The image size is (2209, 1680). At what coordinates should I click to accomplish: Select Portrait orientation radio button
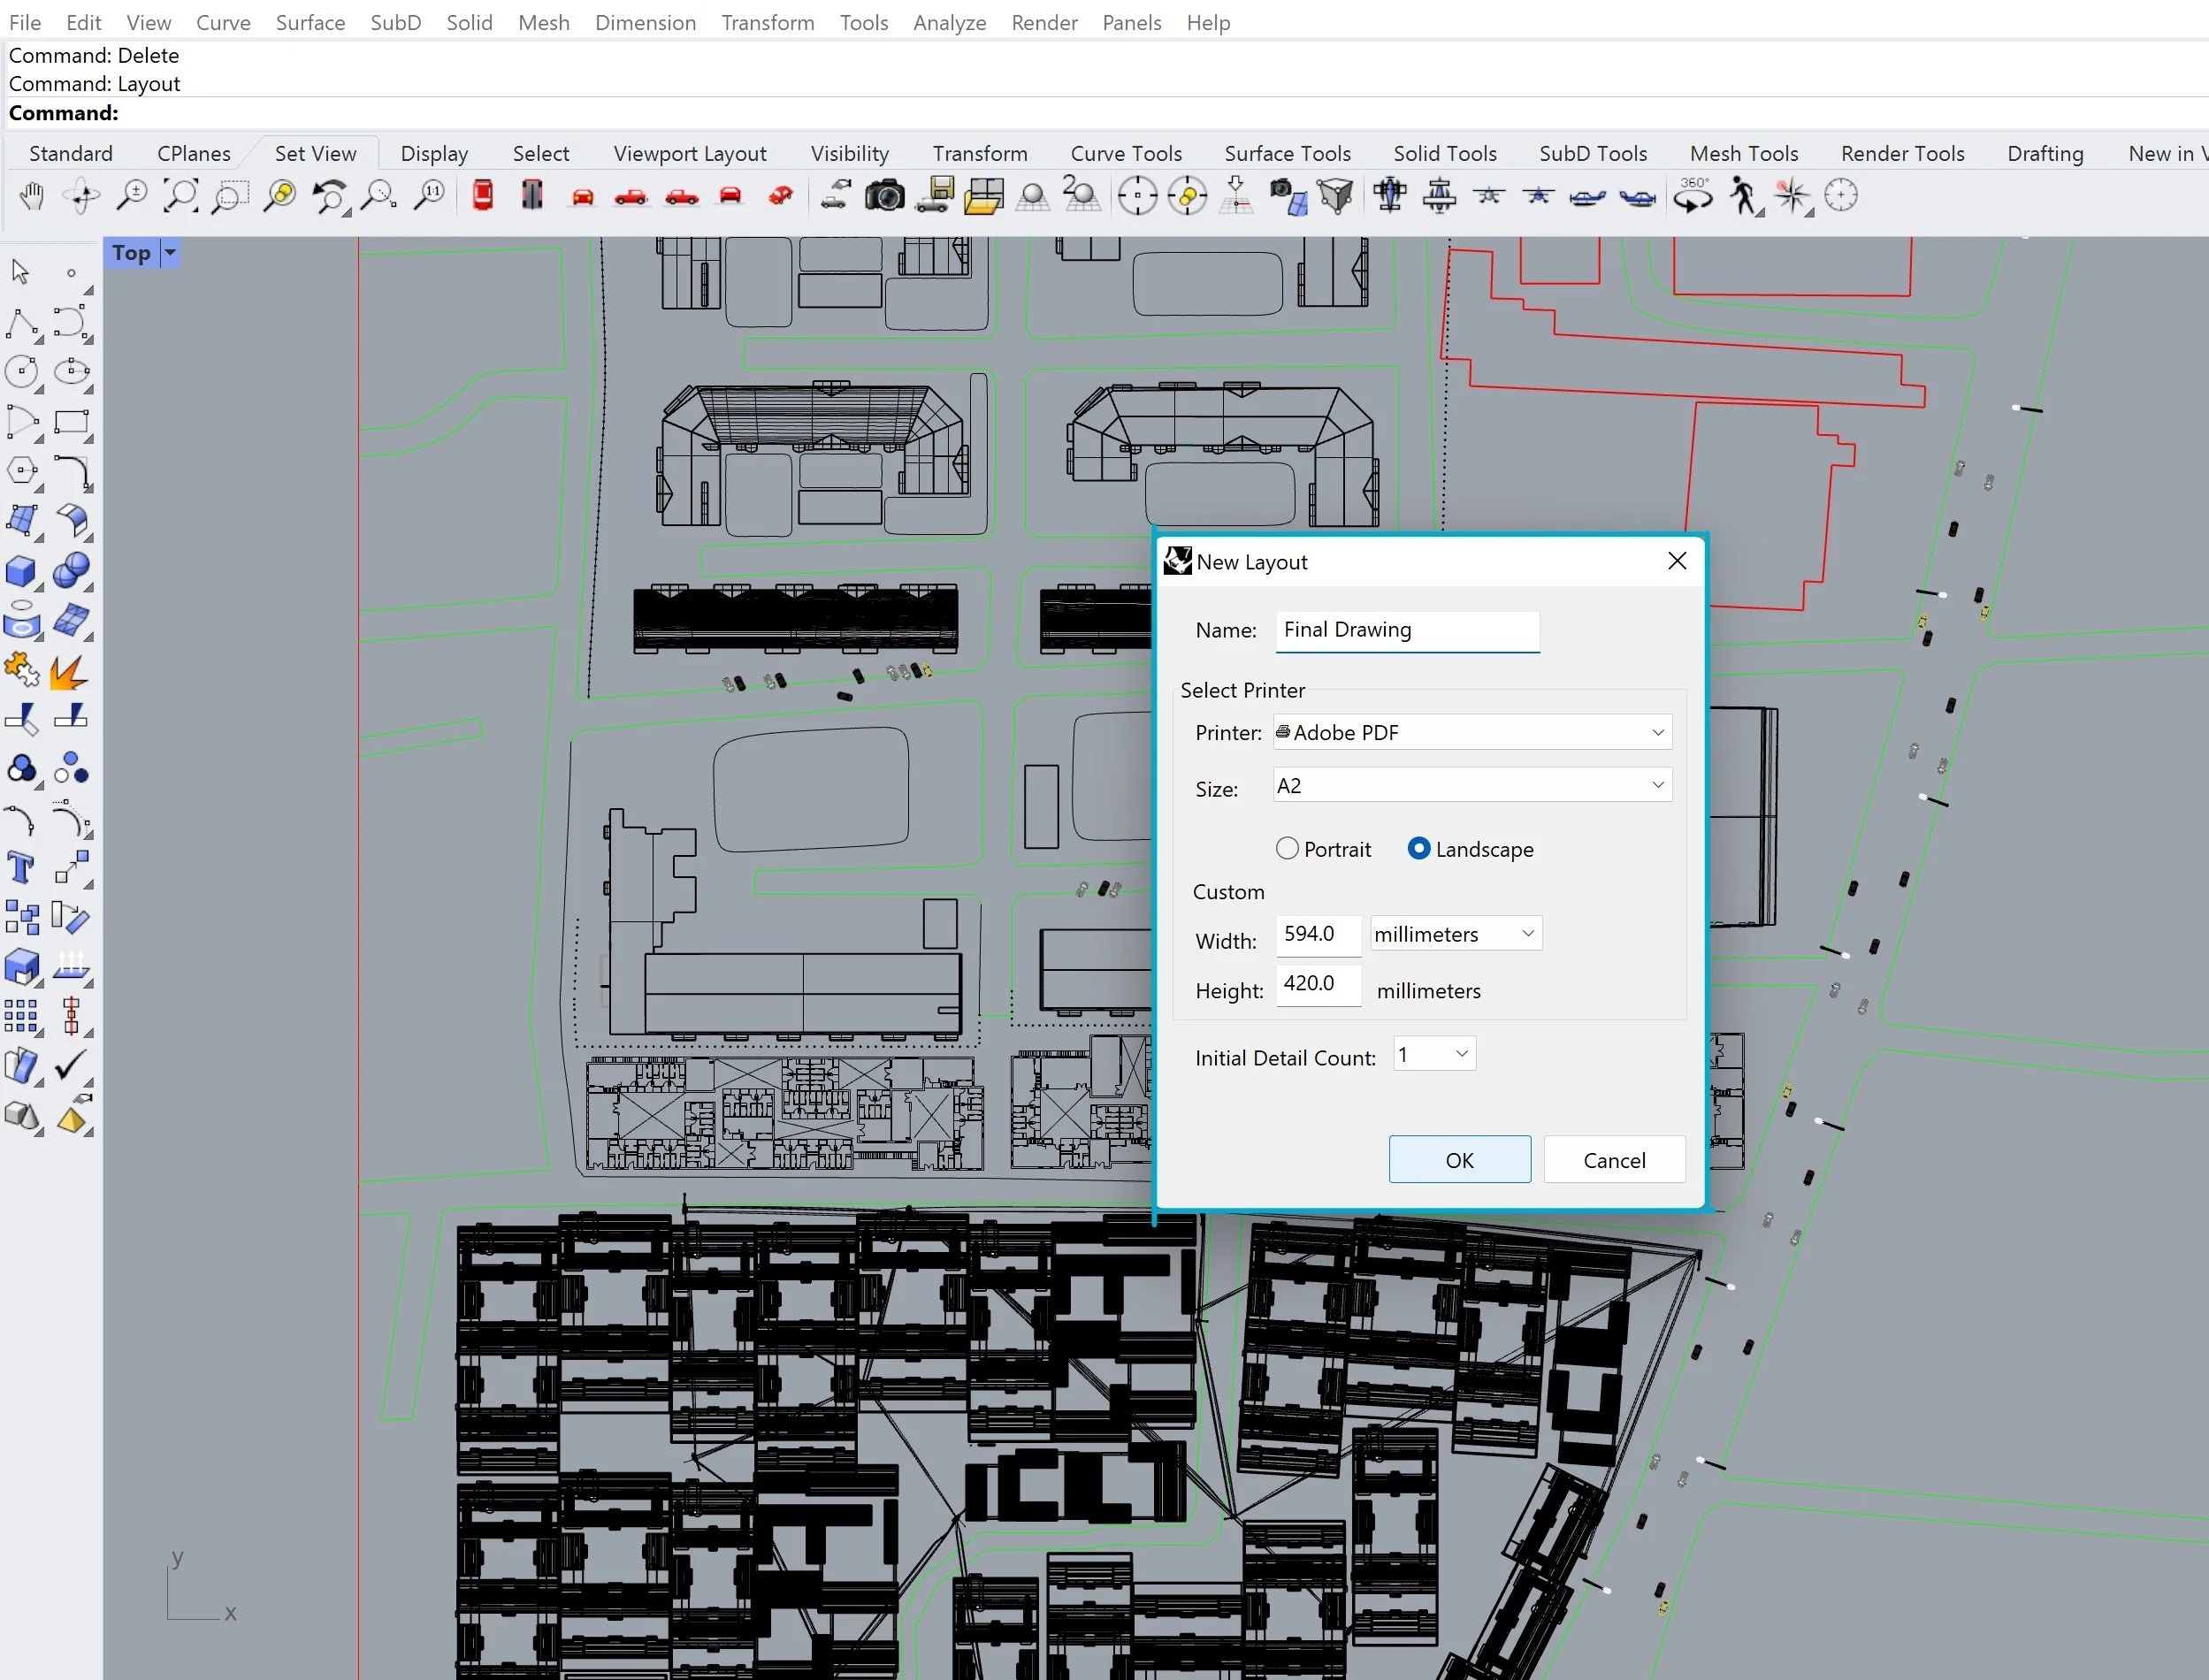click(x=1287, y=849)
